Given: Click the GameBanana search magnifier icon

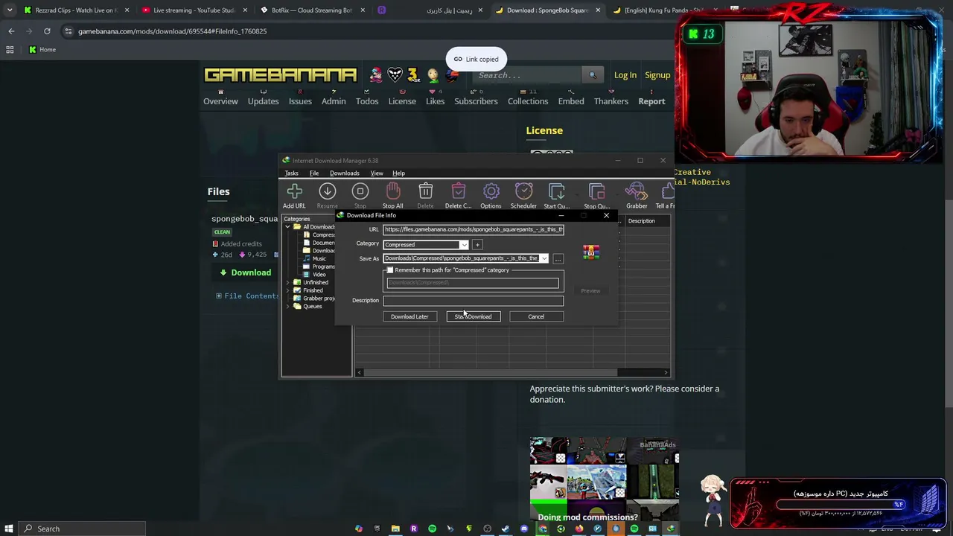Looking at the screenshot, I should click(x=593, y=75).
